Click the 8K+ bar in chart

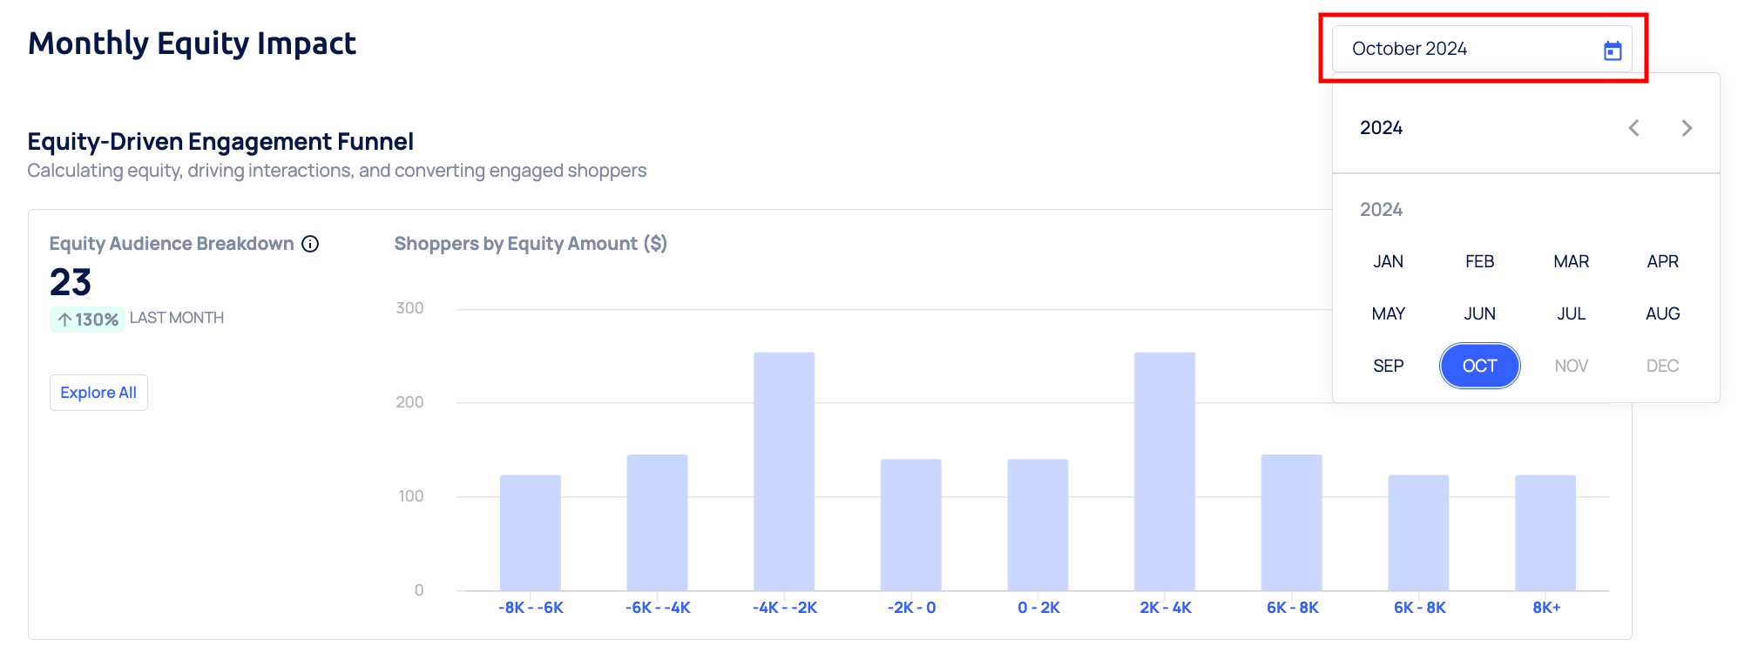click(x=1545, y=533)
